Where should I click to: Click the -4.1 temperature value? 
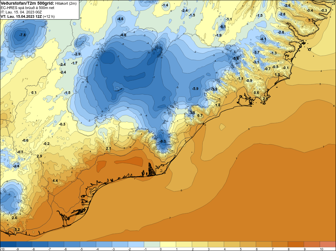coord(263,39)
